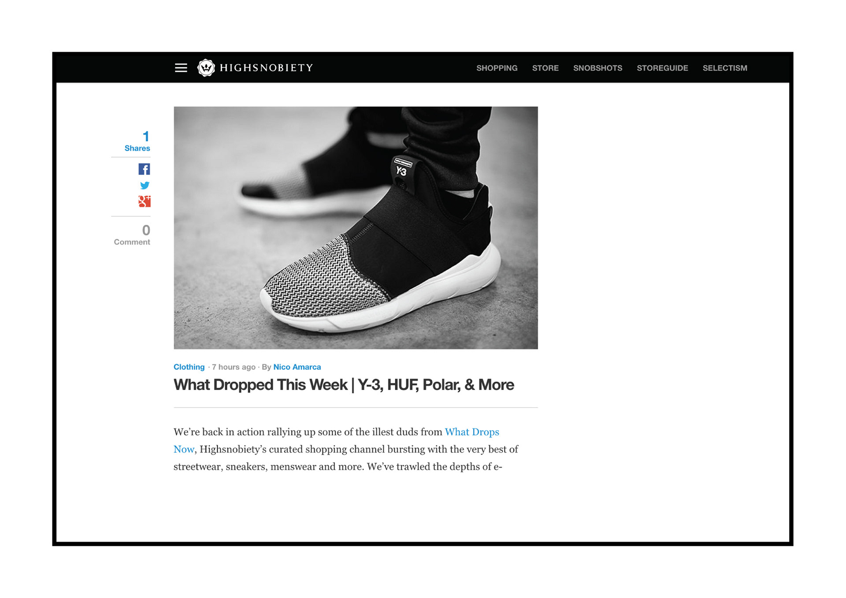This screenshot has width=846, height=598.
Task: View author Nico Amarca's page
Action: coord(297,367)
